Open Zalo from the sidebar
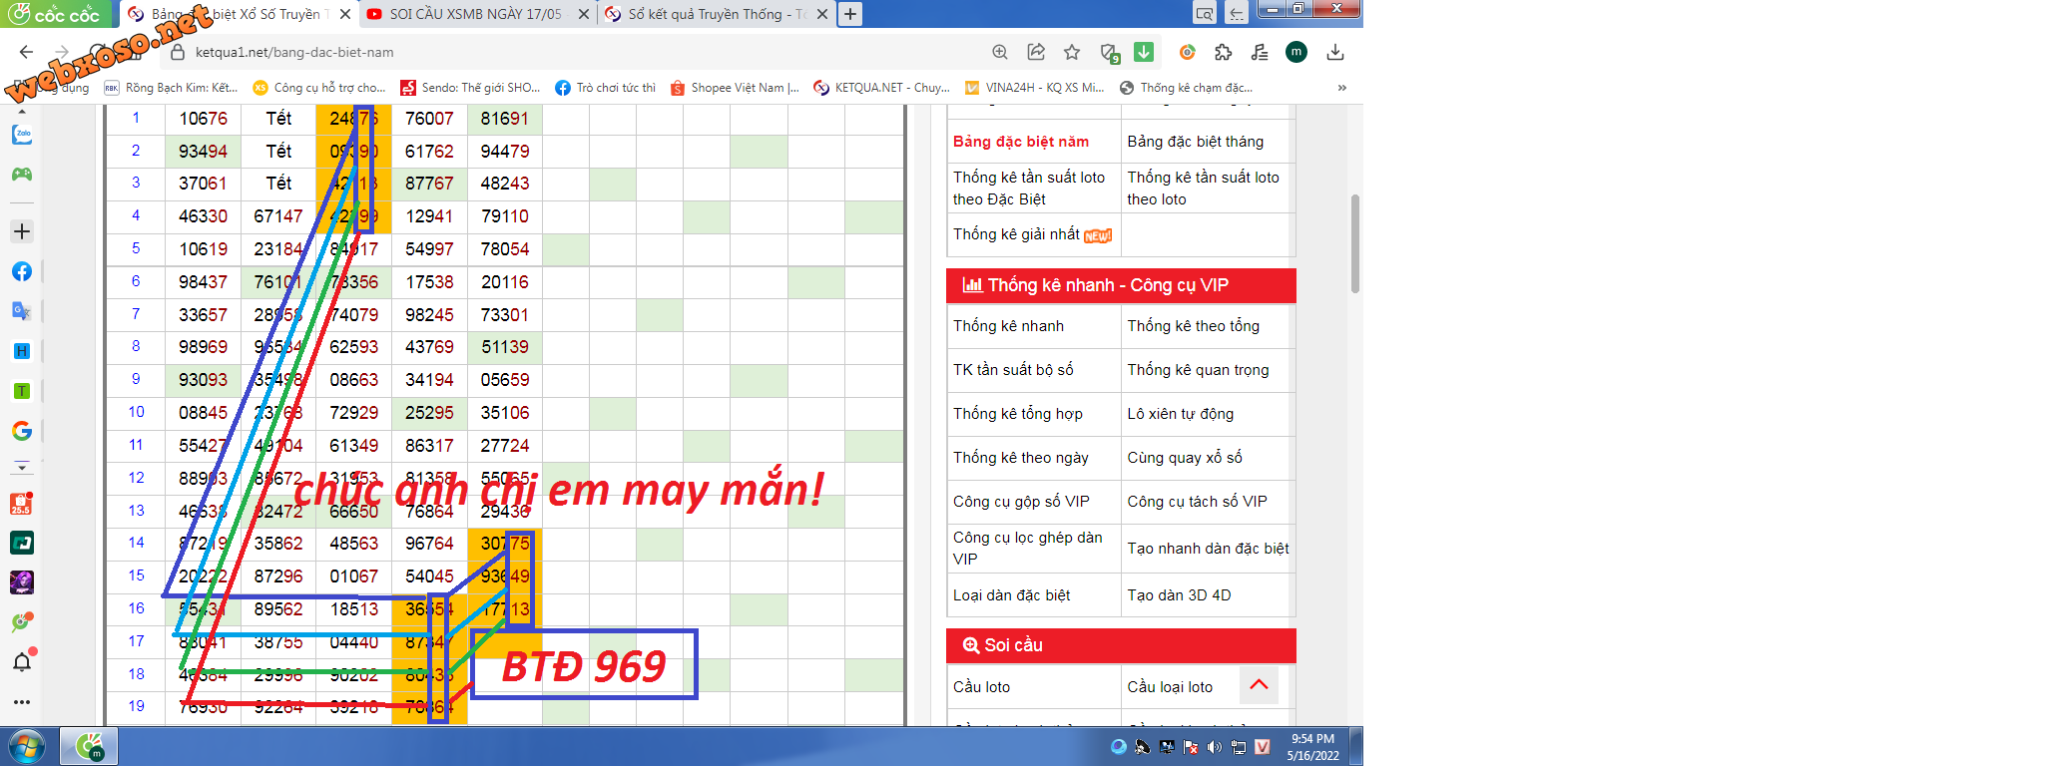The height and width of the screenshot is (766, 2070). tap(22, 135)
